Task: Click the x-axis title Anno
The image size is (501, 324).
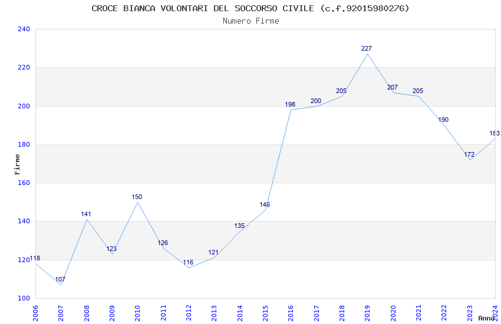Action: coord(486,318)
